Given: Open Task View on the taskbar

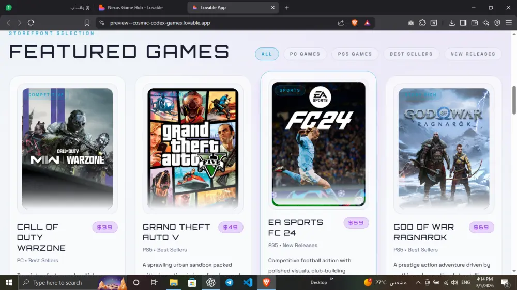Looking at the screenshot, I should coord(154,282).
